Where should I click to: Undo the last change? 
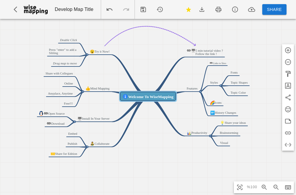click(110, 9)
